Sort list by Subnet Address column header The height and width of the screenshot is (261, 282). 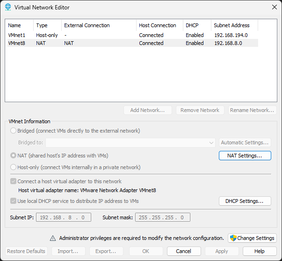coord(234,25)
